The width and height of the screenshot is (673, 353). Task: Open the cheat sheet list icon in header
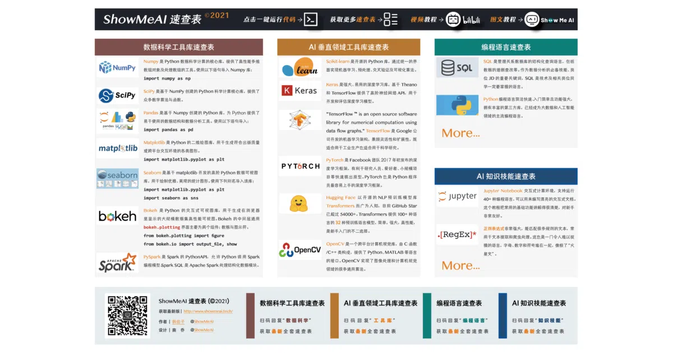(391, 20)
